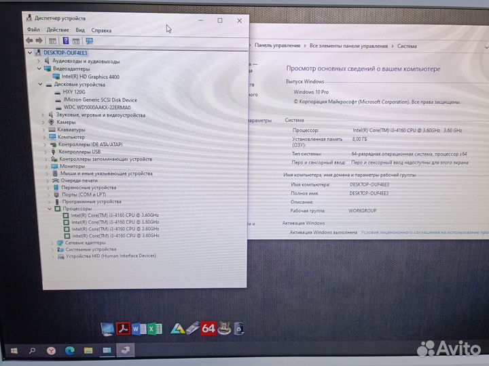
Task: Open Yandex Browser from the taskbar
Action: point(51,350)
